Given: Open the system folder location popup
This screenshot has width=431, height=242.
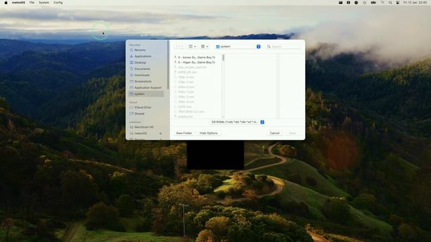Looking at the screenshot, I should point(238,46).
